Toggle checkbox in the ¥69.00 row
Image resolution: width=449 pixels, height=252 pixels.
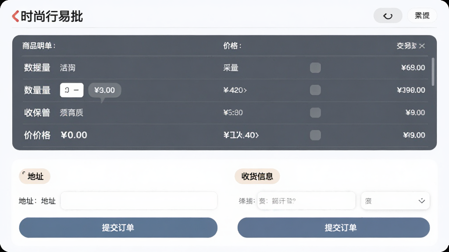coord(315,68)
